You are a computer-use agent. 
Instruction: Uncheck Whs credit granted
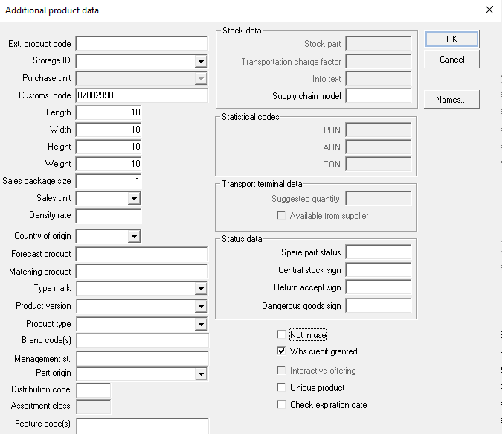click(281, 351)
